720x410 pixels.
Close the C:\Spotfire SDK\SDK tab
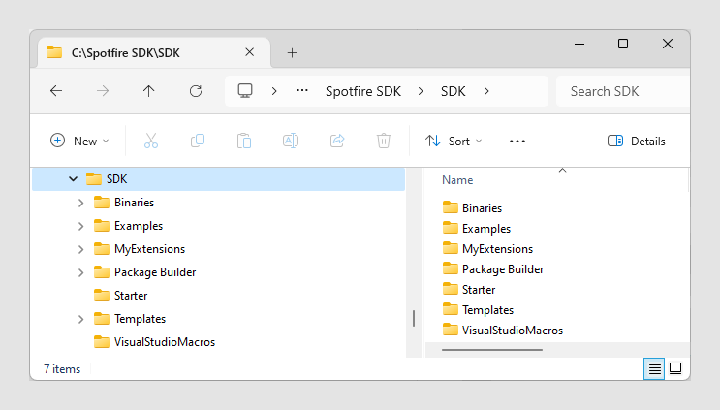[x=249, y=52]
